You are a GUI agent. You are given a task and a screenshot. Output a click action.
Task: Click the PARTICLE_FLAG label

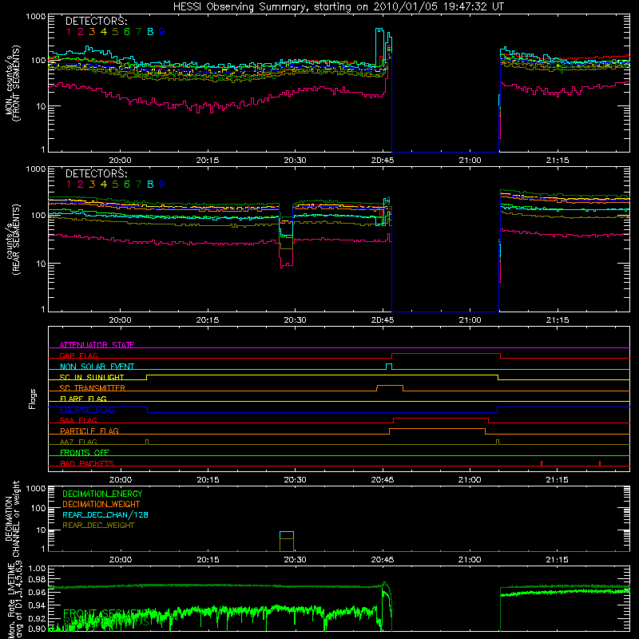(89, 431)
